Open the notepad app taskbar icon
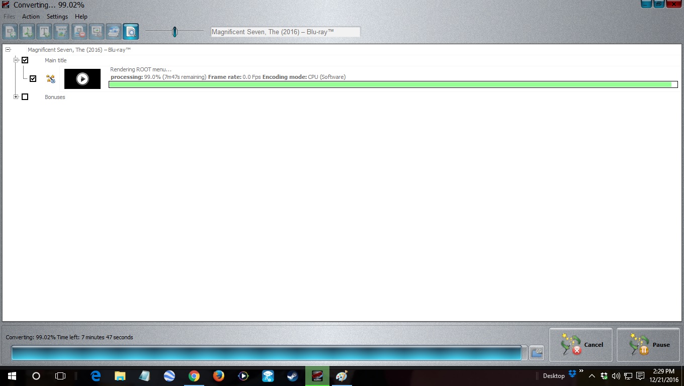This screenshot has width=684, height=386. pos(144,376)
